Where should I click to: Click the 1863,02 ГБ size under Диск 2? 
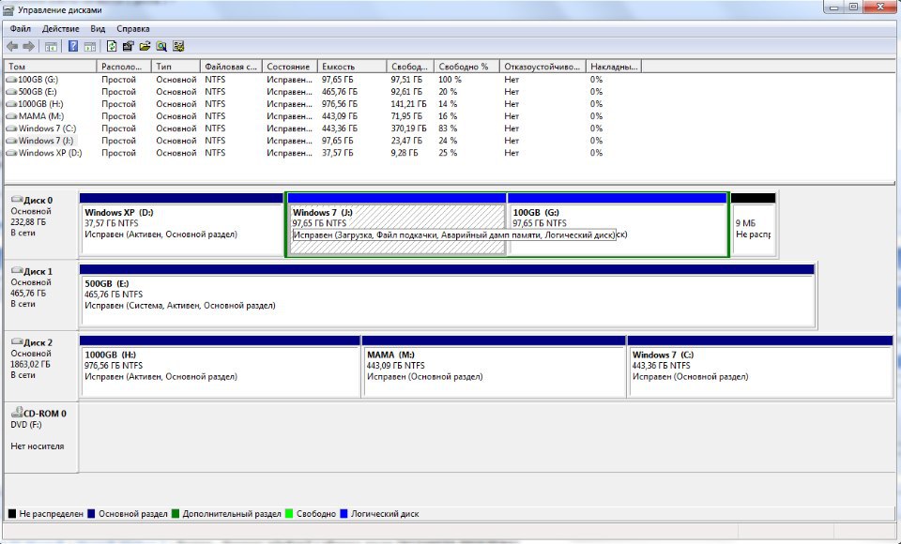(x=30, y=364)
